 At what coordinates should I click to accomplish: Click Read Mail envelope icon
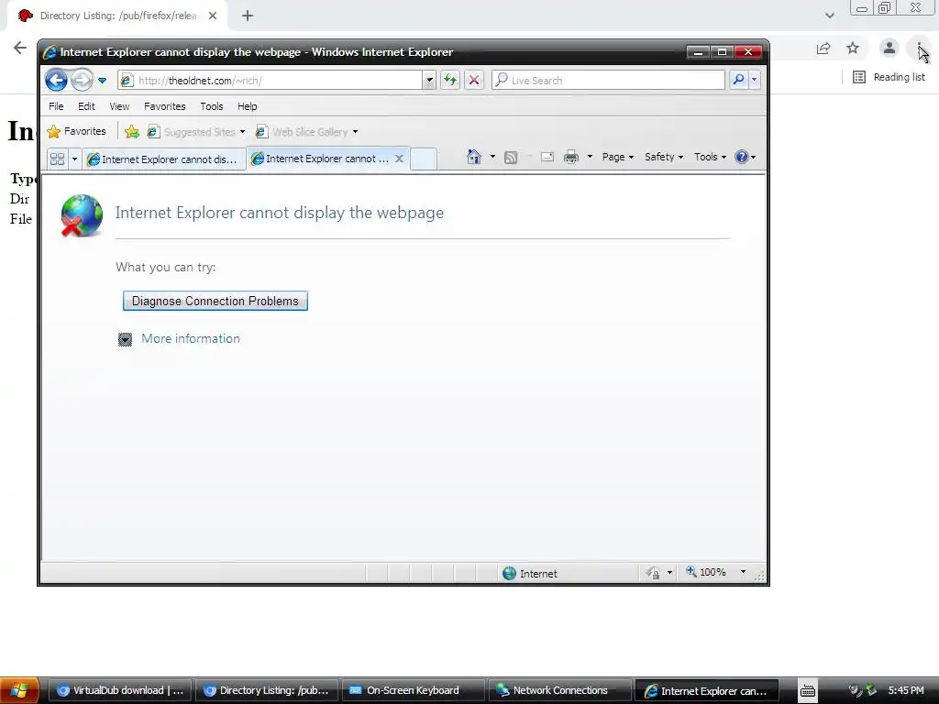tap(547, 157)
